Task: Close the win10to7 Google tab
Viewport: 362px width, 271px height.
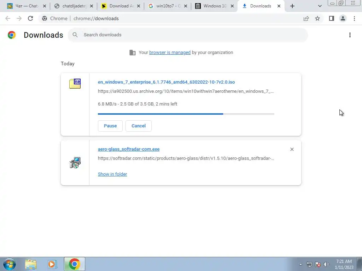Action: (x=185, y=6)
